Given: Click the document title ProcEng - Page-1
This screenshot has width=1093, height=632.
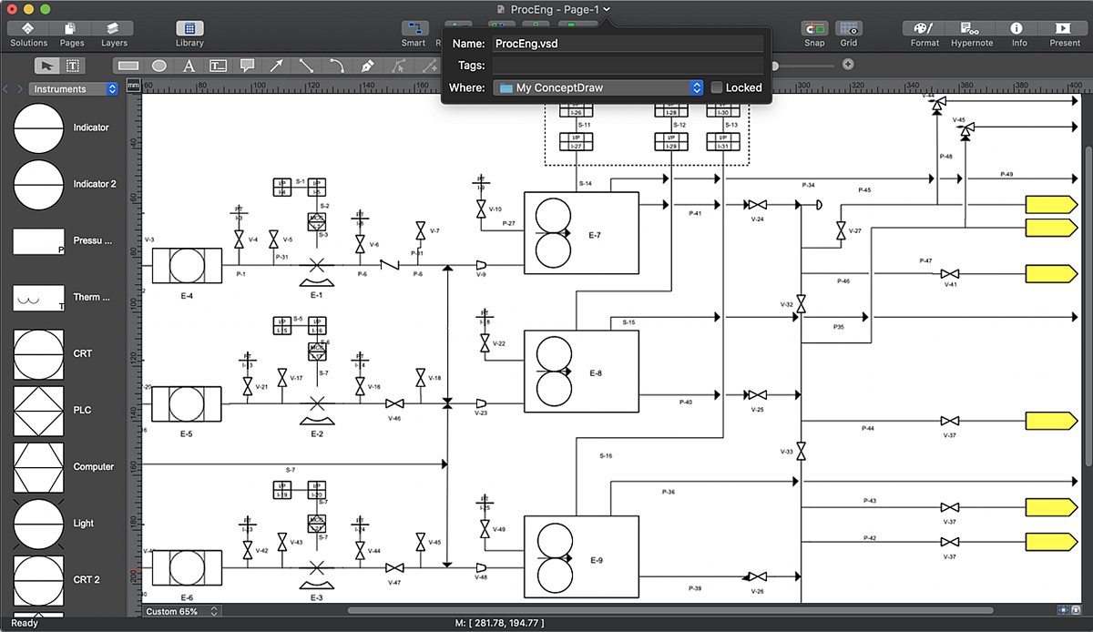Looking at the screenshot, I should coord(554,8).
